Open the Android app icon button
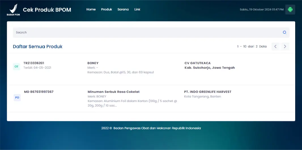 tap(290, 9)
